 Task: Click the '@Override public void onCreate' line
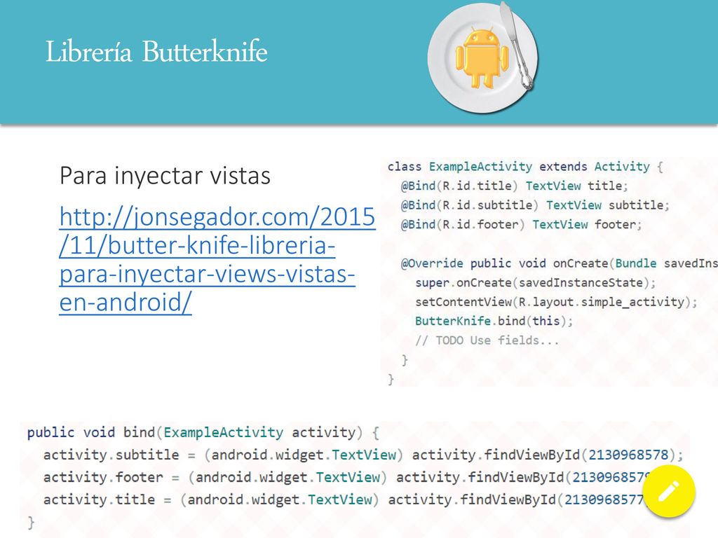[x=559, y=263]
